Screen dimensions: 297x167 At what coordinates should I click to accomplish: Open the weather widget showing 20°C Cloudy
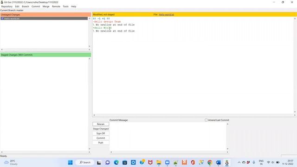(x=11, y=162)
